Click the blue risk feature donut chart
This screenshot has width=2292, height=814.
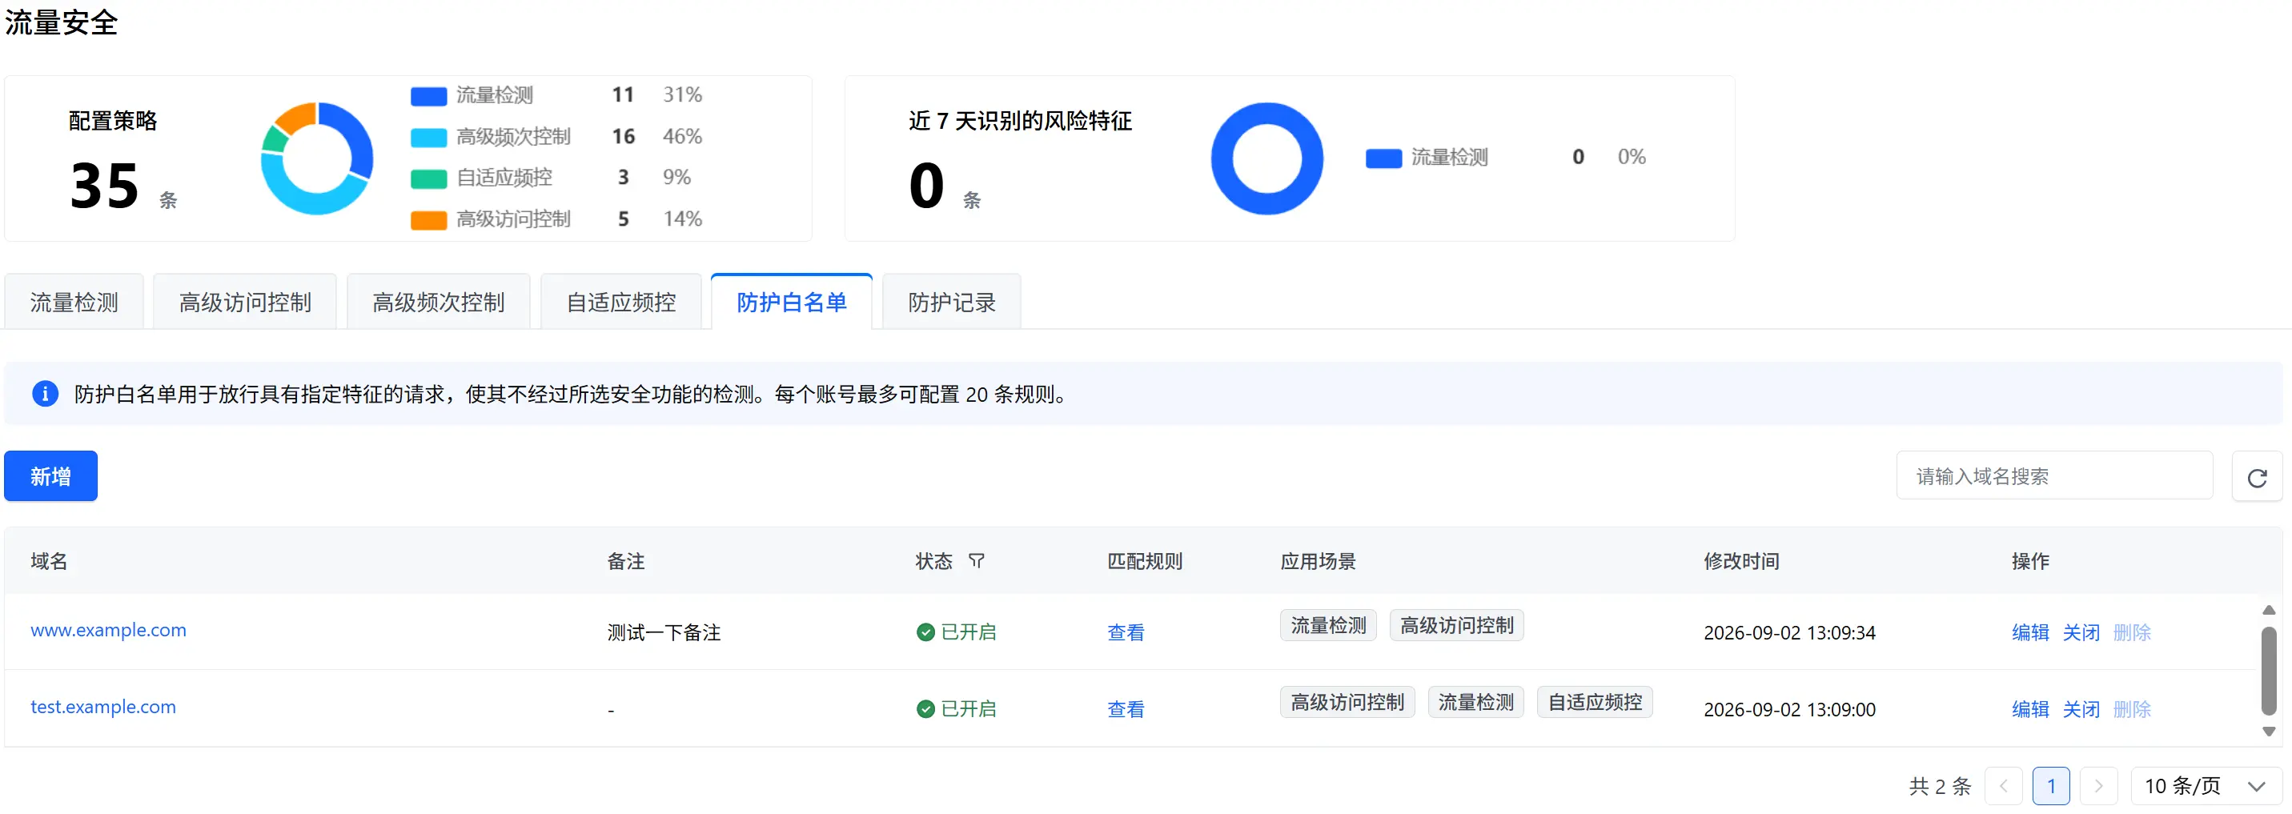tap(1267, 158)
